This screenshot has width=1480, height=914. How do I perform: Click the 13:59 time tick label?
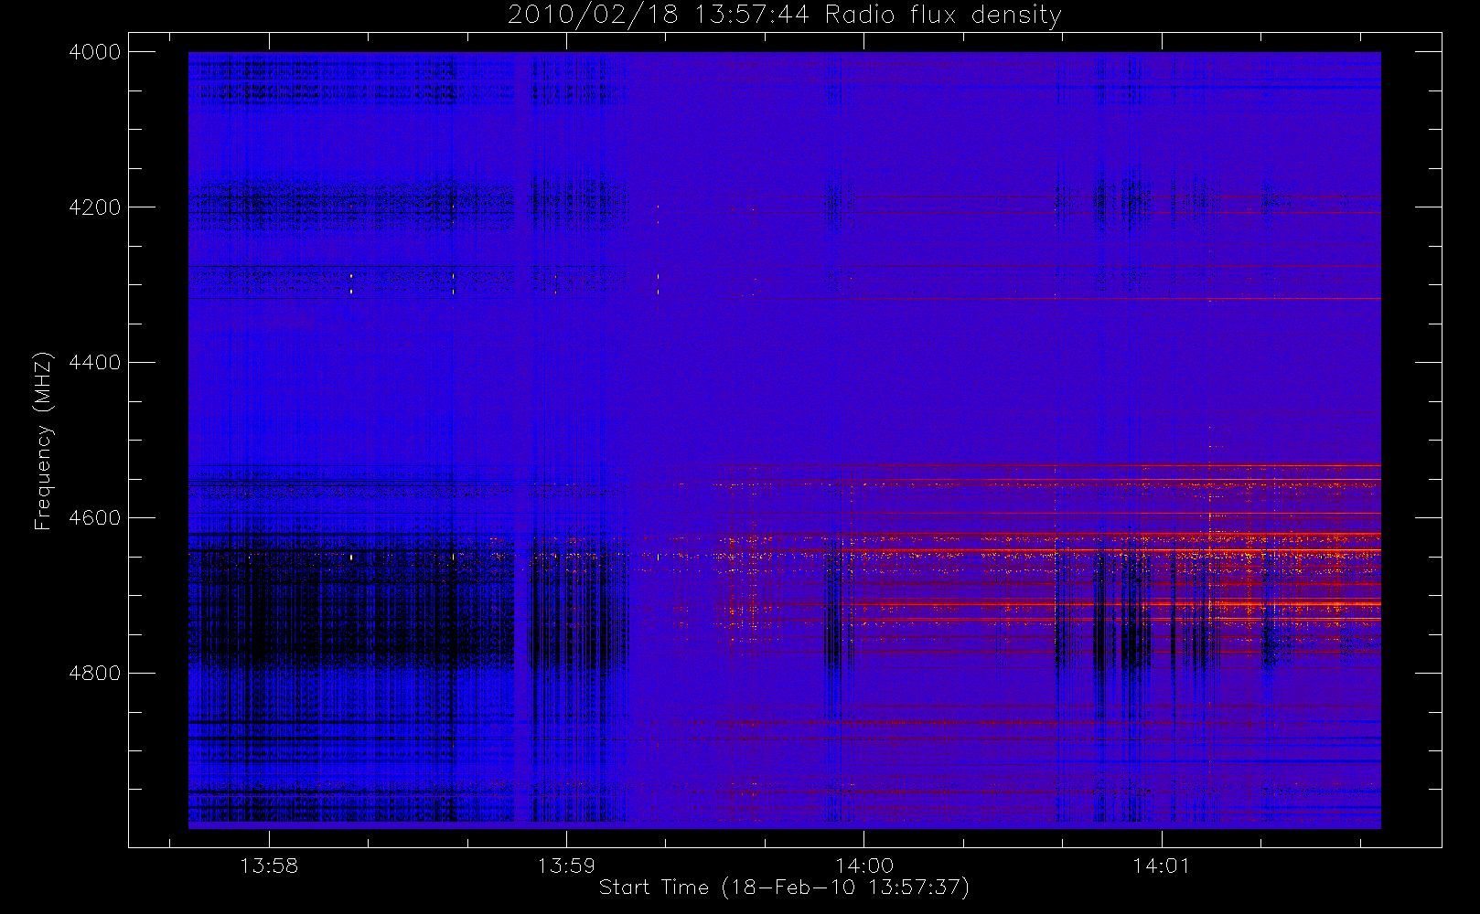[566, 866]
